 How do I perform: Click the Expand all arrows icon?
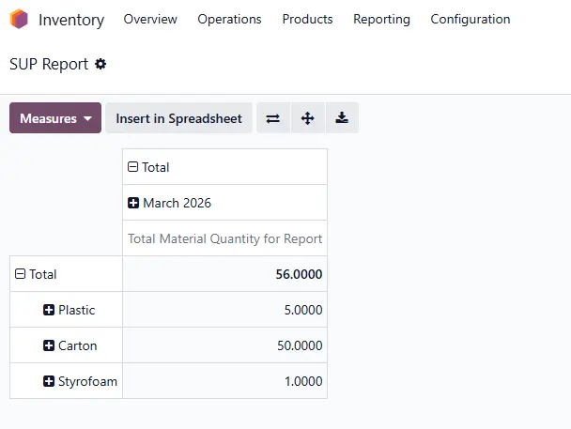point(307,118)
